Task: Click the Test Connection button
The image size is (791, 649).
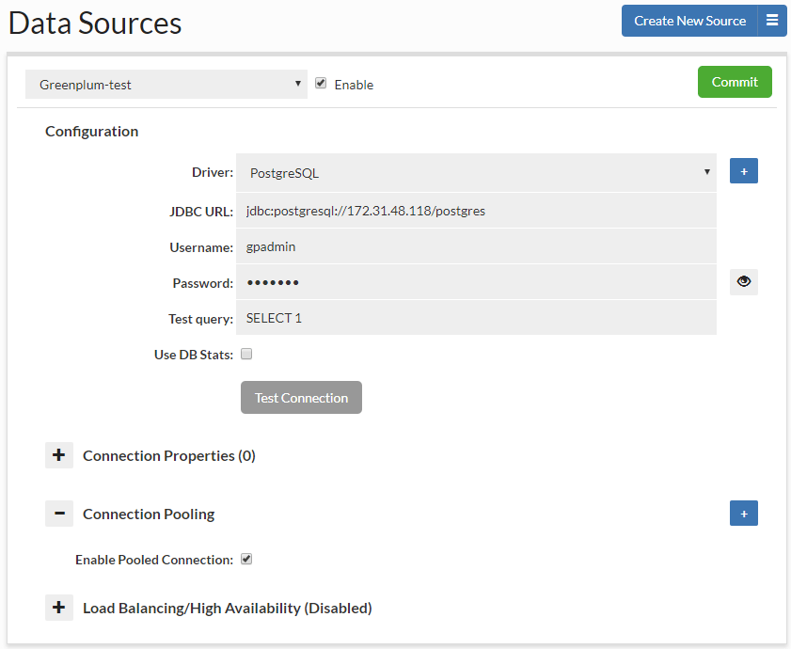Action: click(301, 398)
